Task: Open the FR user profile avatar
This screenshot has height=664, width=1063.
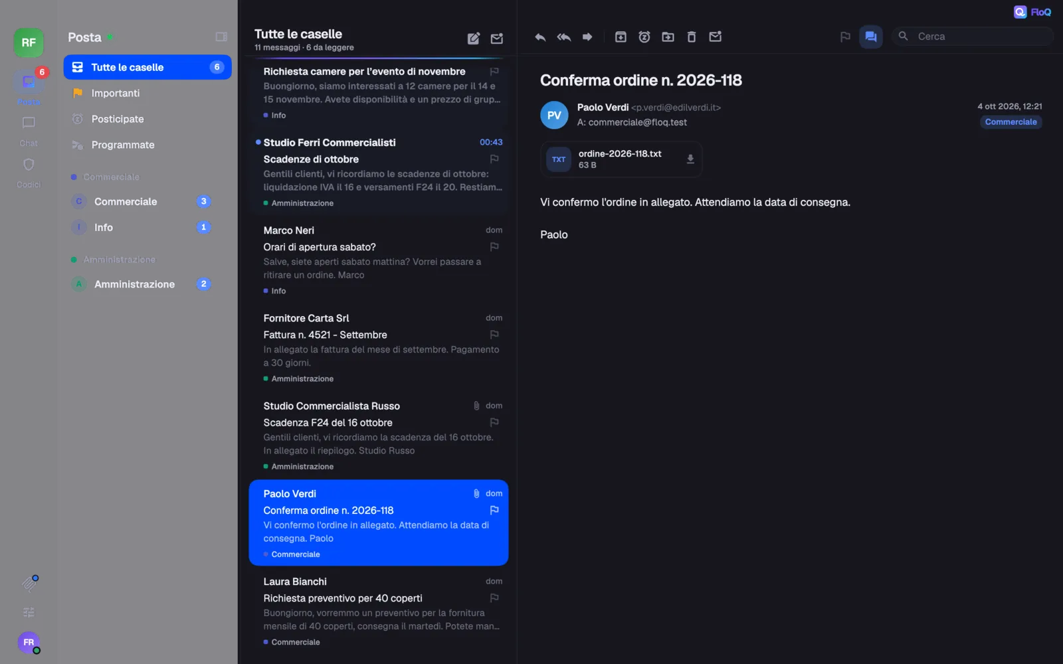Action: [x=29, y=642]
